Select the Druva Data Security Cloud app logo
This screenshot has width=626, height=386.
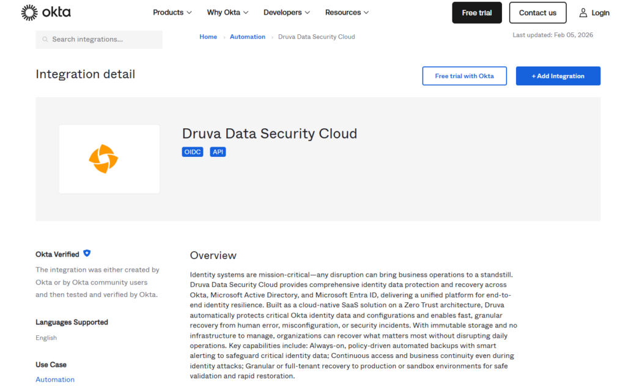click(109, 159)
